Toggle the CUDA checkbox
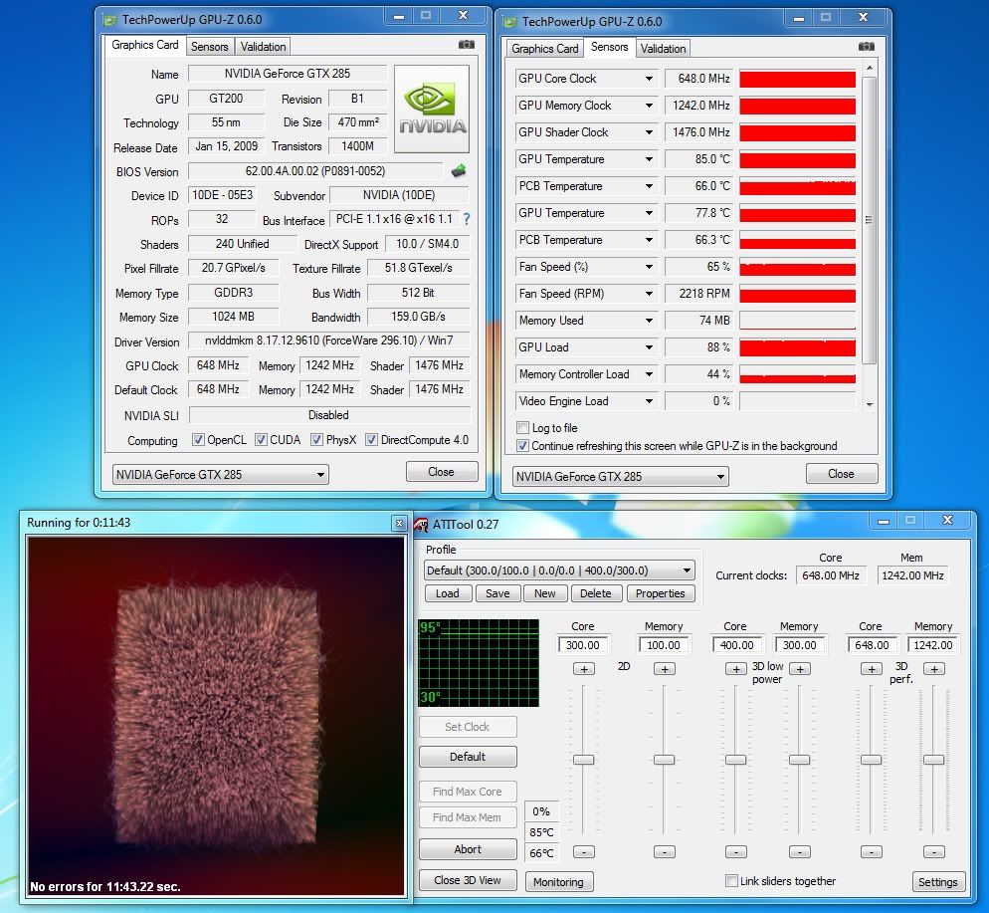Image resolution: width=989 pixels, height=913 pixels. pyautogui.click(x=261, y=440)
